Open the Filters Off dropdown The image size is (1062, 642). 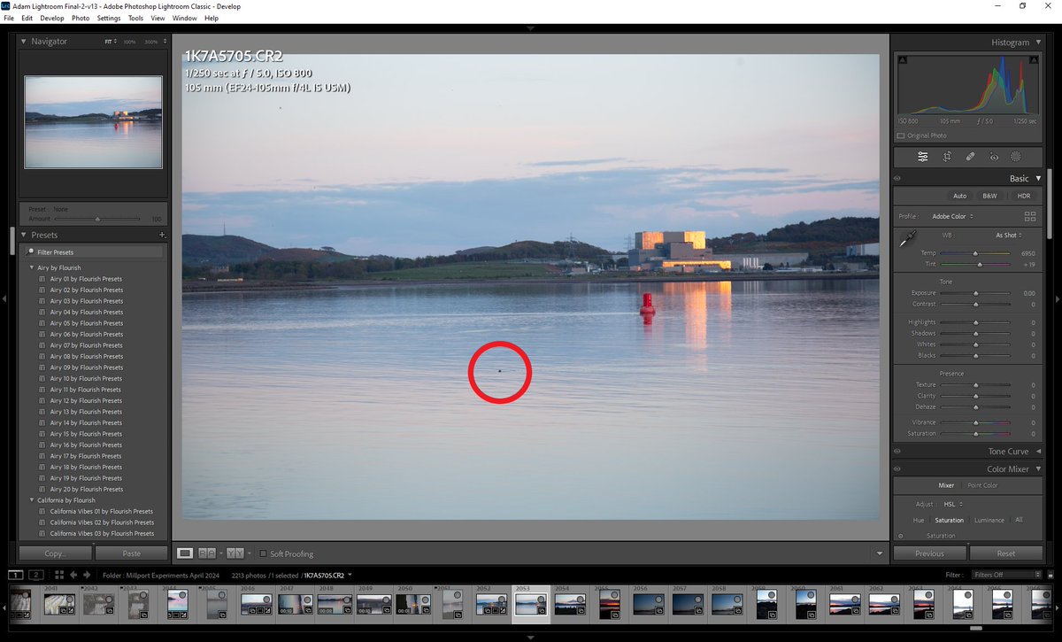pos(1006,575)
